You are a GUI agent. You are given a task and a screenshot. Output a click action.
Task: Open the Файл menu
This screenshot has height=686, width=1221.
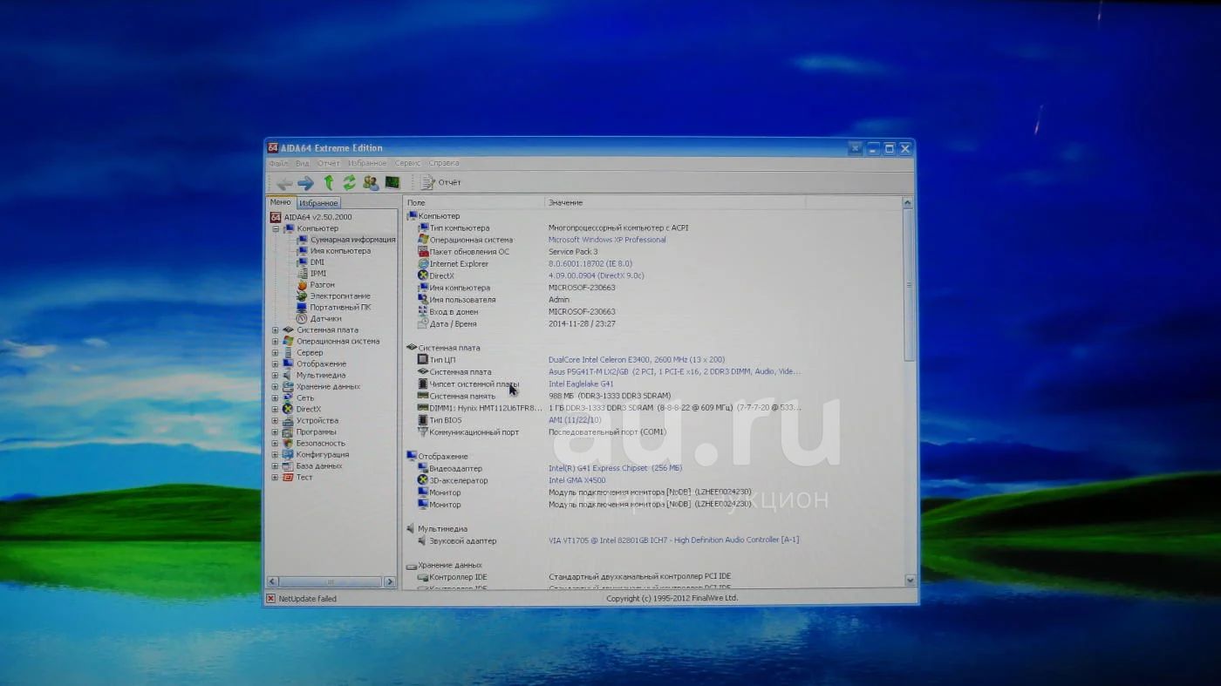point(278,164)
